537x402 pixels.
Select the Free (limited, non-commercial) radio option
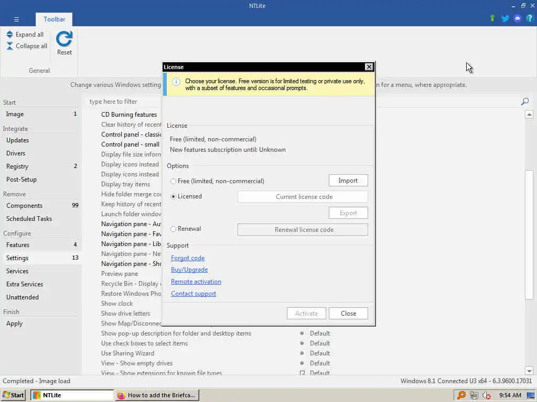173,181
